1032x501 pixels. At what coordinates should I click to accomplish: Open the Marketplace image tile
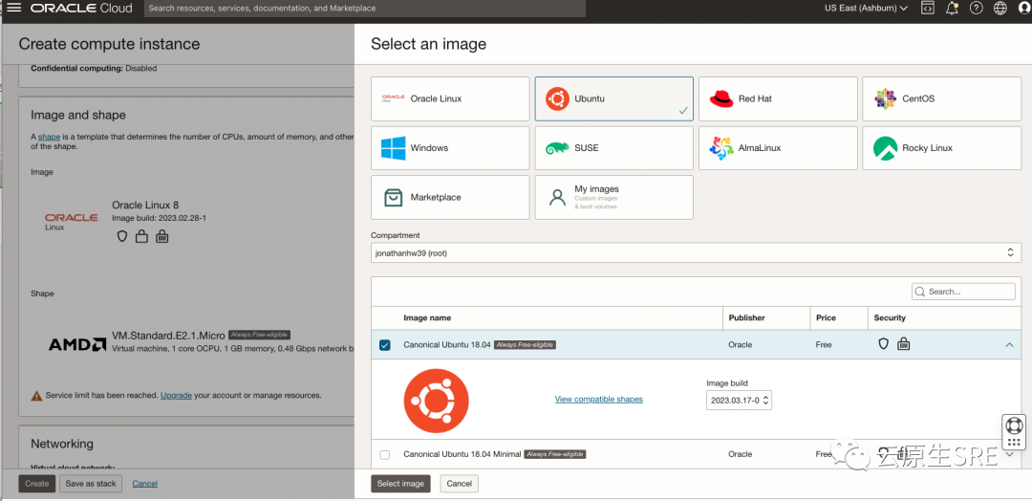(450, 197)
